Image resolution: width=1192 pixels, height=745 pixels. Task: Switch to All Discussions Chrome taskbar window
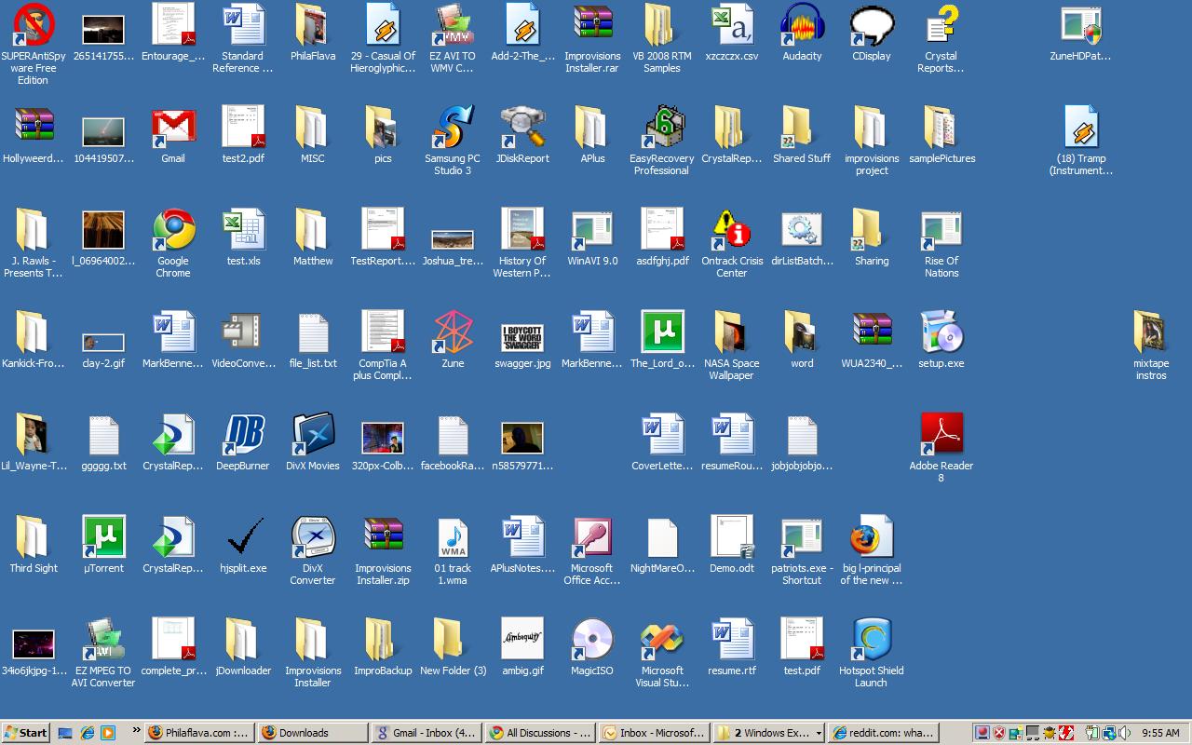coord(539,733)
